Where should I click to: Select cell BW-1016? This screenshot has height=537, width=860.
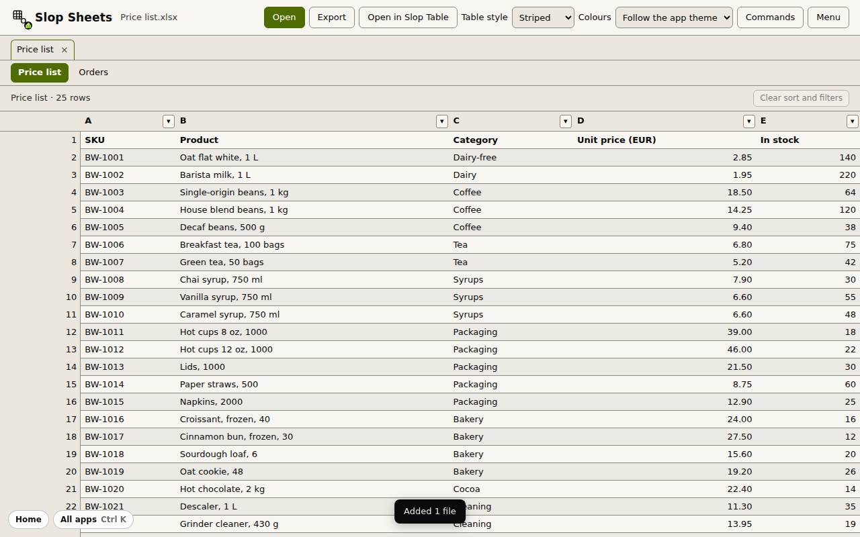128,420
